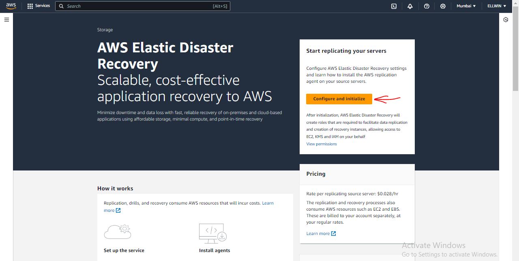The height and width of the screenshot is (261, 519).
Task: Launch the CloudShell terminal icon
Action: click(394, 6)
